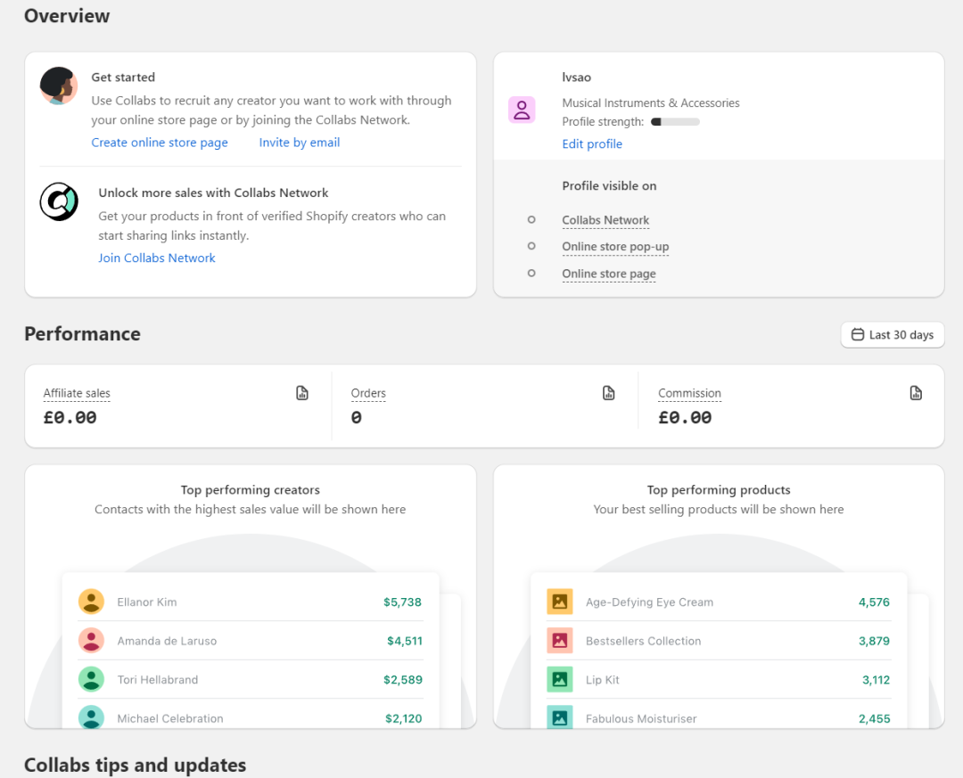Screen dimensions: 963x778
Task: Click the Age-Defying Eye Cream image icon
Action: [x=559, y=602]
